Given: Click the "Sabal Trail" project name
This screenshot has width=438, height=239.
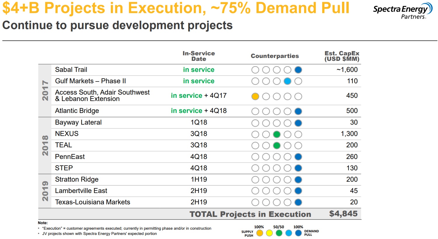Looking at the screenshot, I should (x=71, y=70).
